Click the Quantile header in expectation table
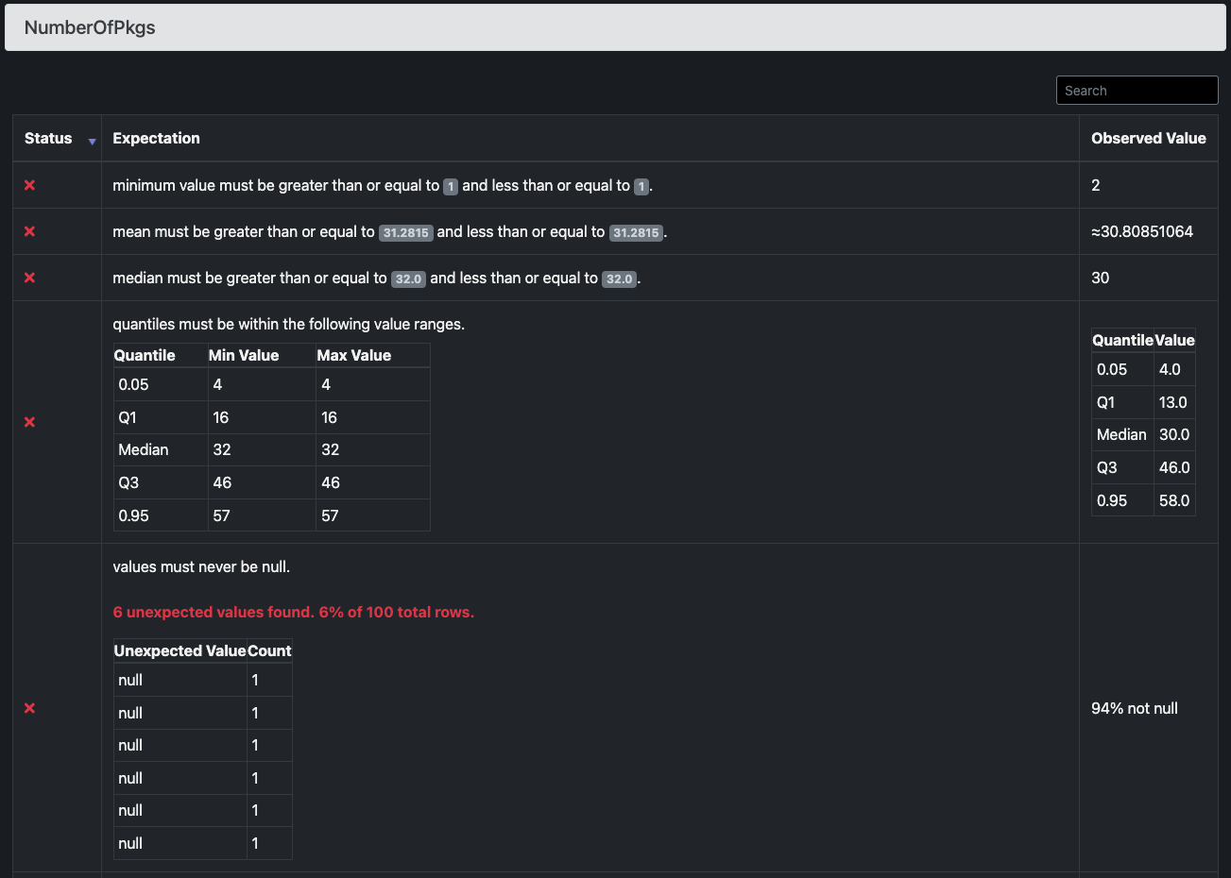The image size is (1231, 878). tap(145, 355)
